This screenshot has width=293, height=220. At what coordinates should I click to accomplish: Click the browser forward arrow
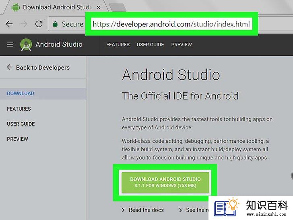24,24
